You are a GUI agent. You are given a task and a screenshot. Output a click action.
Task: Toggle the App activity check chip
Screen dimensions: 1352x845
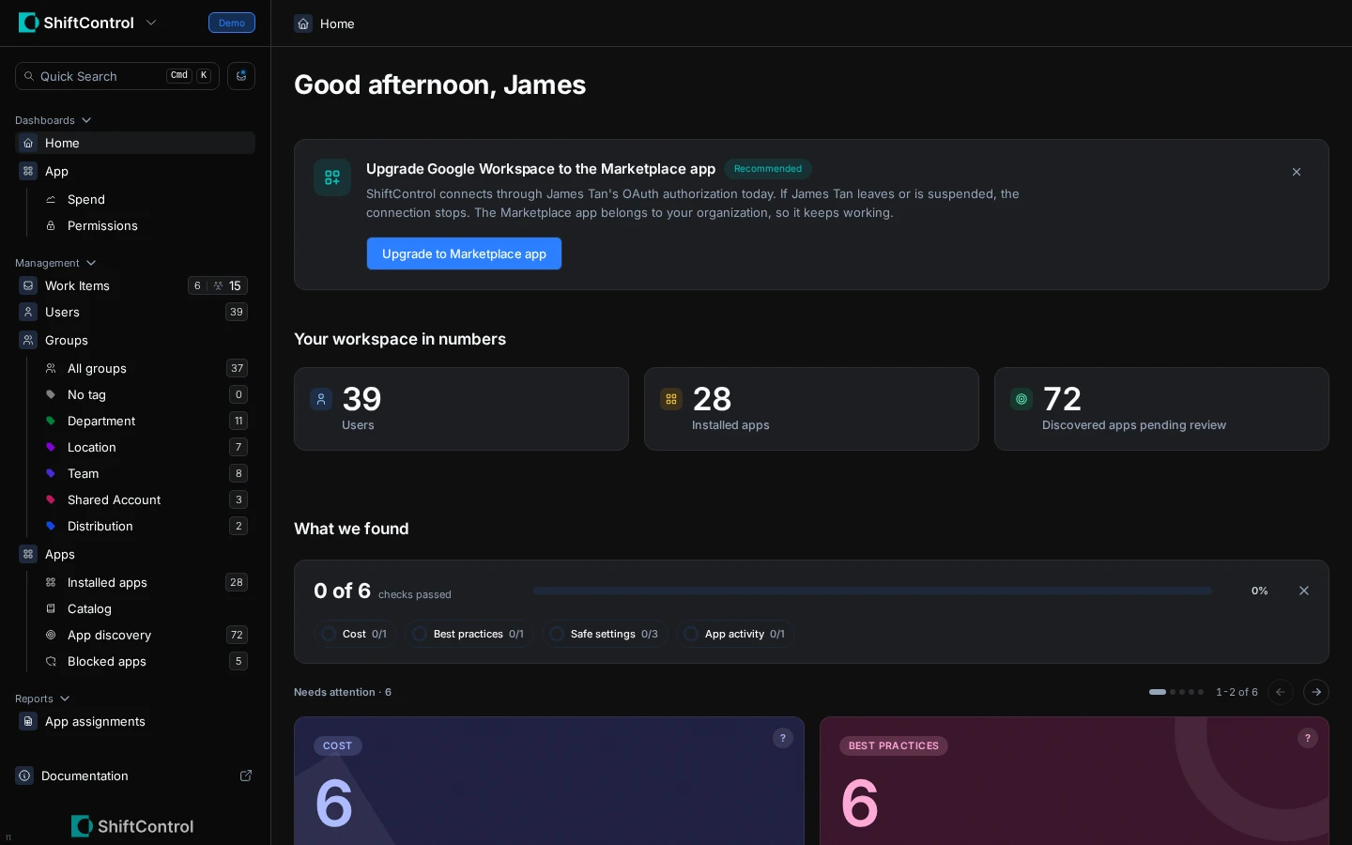(x=735, y=634)
